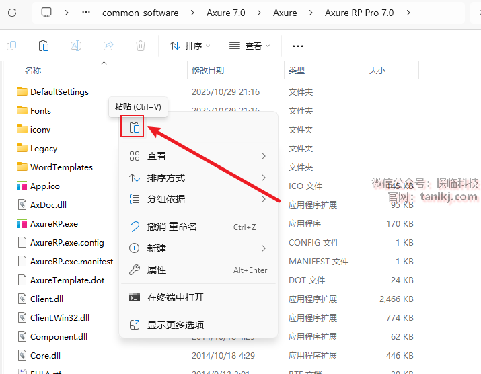Open the breadcrumb ellipsis for hidden folders

pyautogui.click(x=86, y=13)
